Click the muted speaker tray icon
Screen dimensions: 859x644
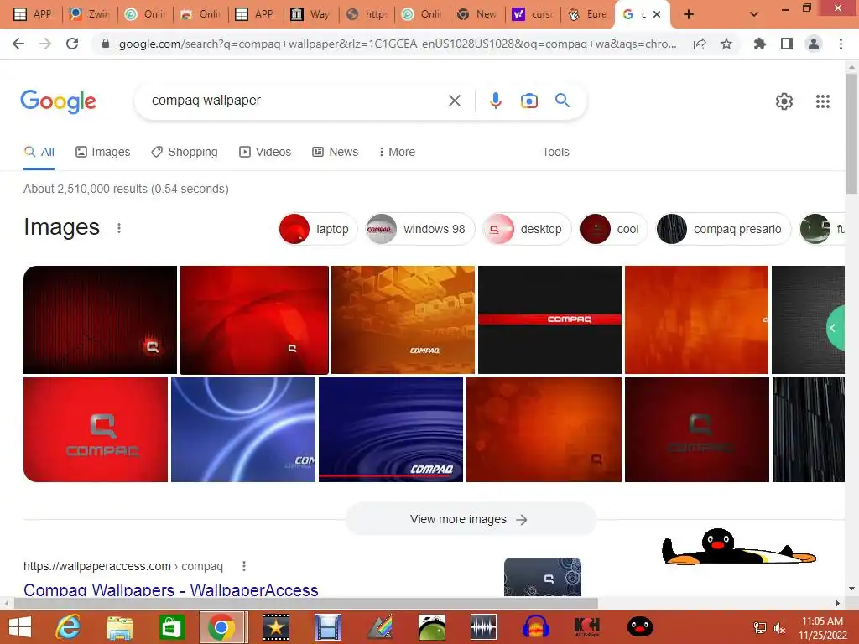pos(779,628)
